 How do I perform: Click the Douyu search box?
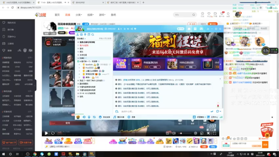coord(185,15)
